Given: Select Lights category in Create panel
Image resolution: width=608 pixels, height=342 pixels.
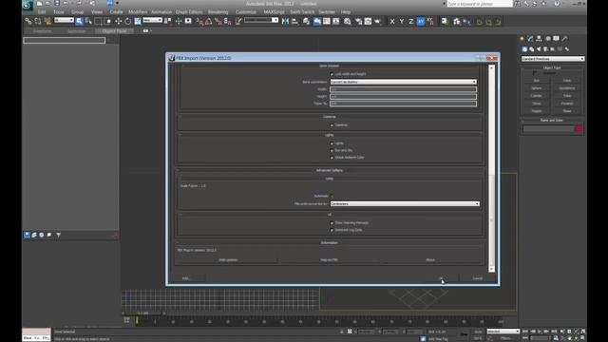Looking at the screenshot, I should pyautogui.click(x=539, y=49).
